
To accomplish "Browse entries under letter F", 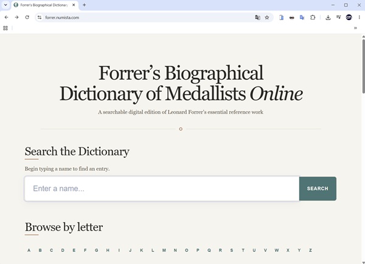I will [x=85, y=250].
